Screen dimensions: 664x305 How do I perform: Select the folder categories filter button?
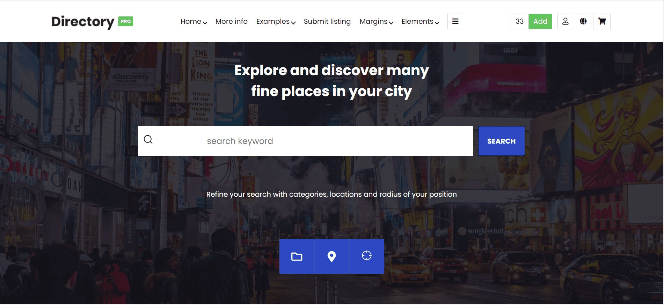297,256
